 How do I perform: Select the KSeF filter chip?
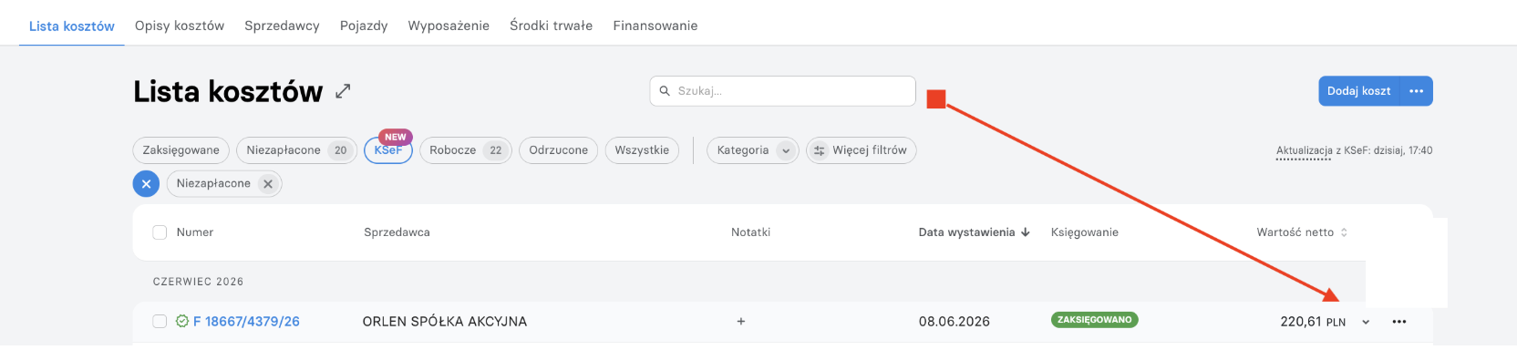point(388,150)
